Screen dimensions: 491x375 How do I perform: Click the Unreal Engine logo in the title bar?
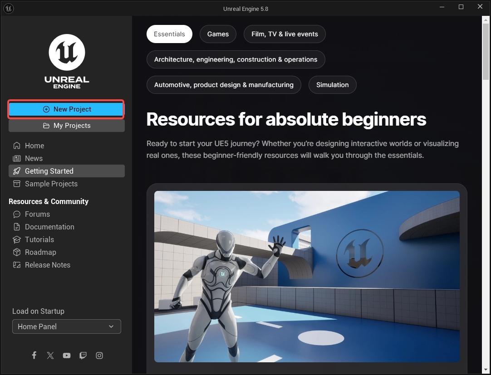click(x=9, y=9)
